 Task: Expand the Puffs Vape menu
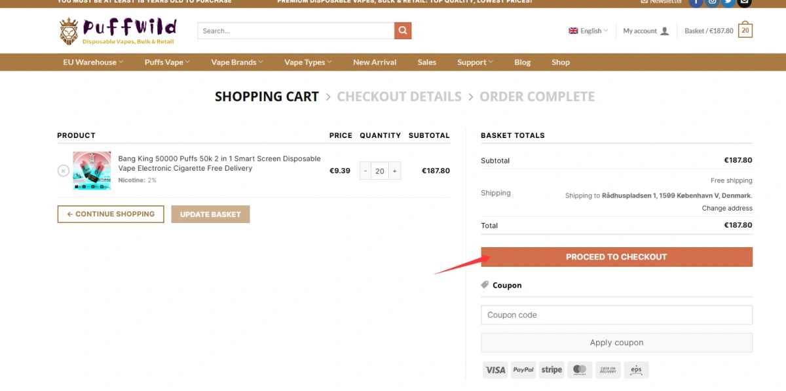click(x=167, y=62)
